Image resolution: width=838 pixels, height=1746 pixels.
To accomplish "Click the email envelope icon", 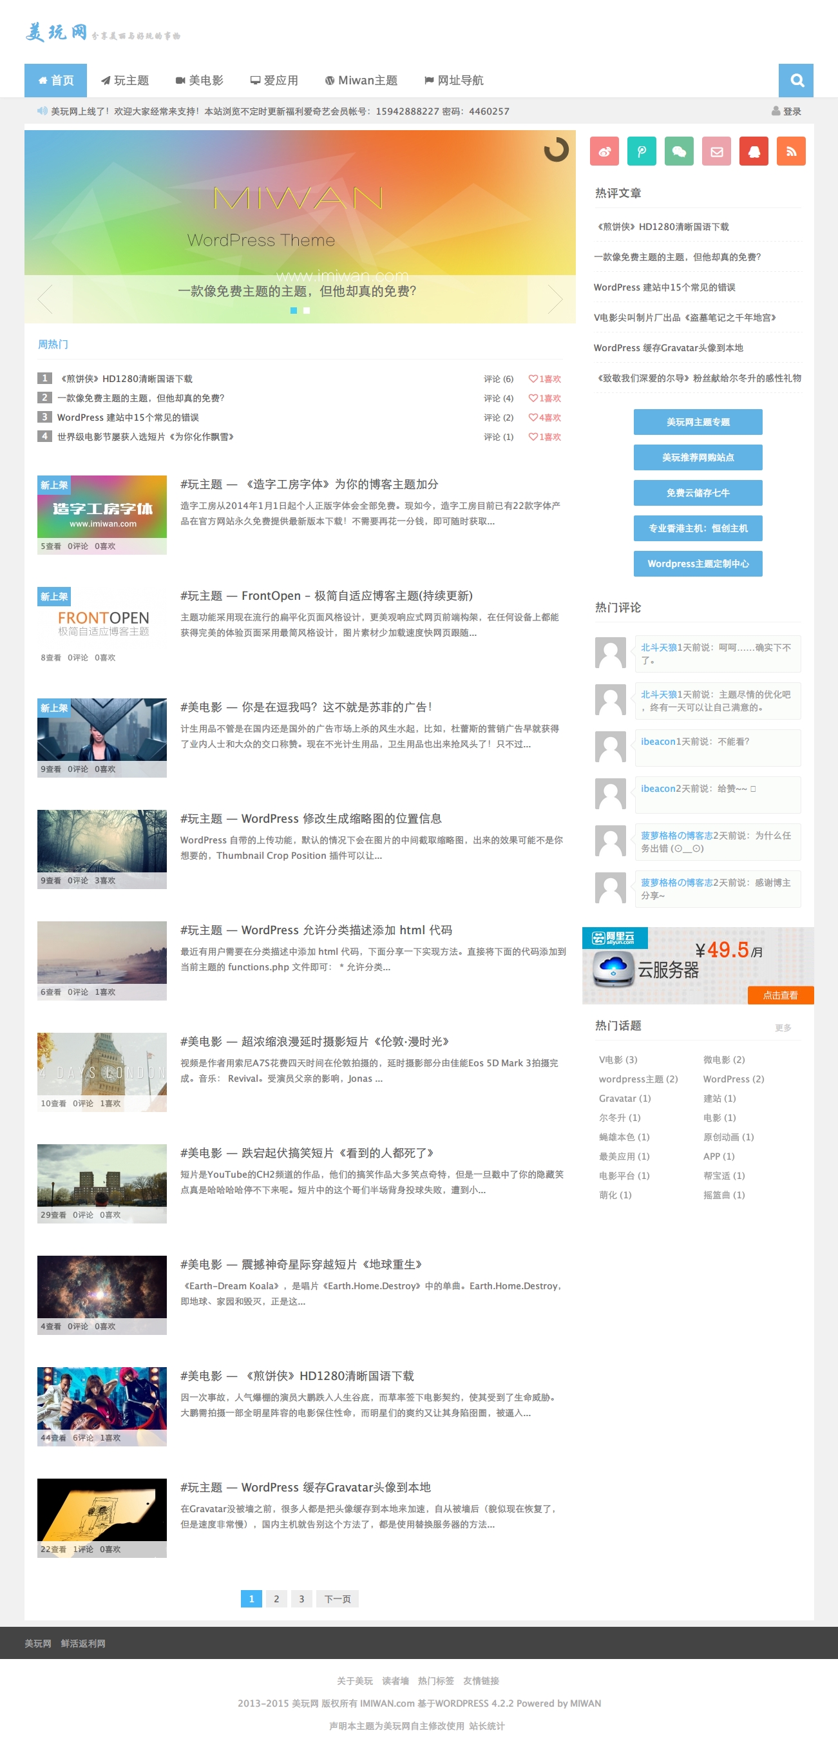I will [x=716, y=151].
